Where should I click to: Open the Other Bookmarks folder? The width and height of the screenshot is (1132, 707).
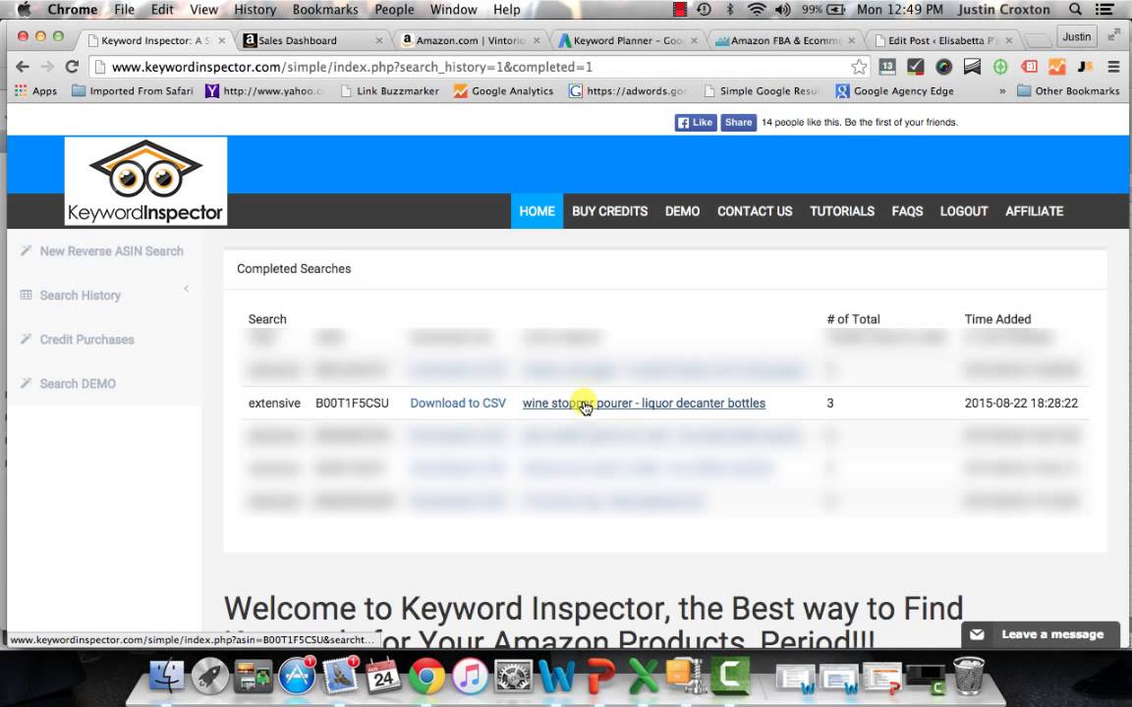tap(1068, 91)
